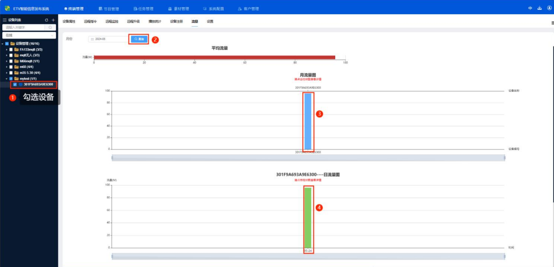Open the download icon in top bar

click(540, 8)
